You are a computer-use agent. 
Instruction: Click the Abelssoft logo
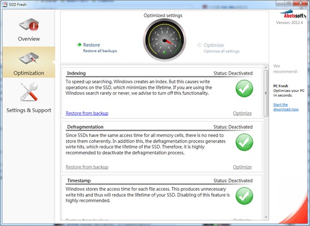(x=293, y=14)
